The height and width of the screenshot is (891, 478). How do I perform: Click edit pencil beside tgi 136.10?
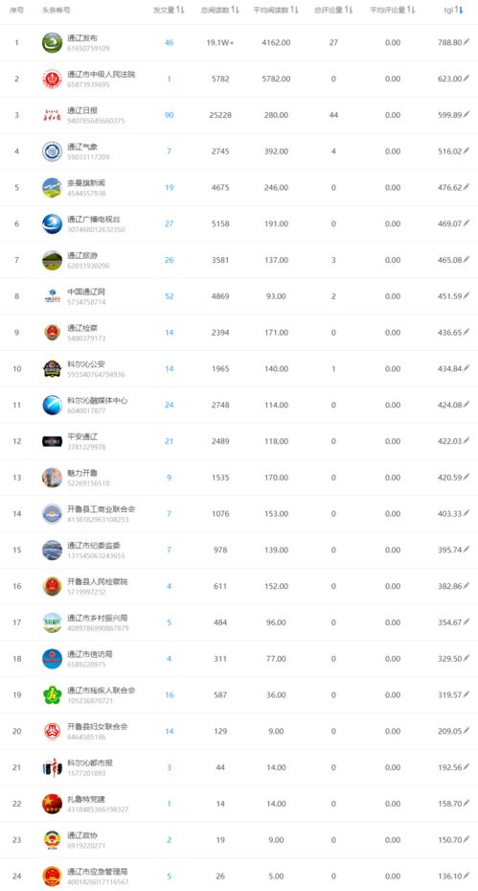(467, 876)
